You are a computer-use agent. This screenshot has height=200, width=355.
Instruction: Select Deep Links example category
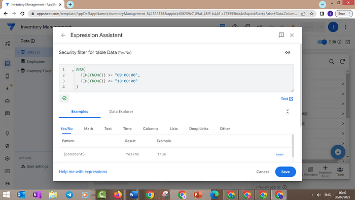click(199, 128)
